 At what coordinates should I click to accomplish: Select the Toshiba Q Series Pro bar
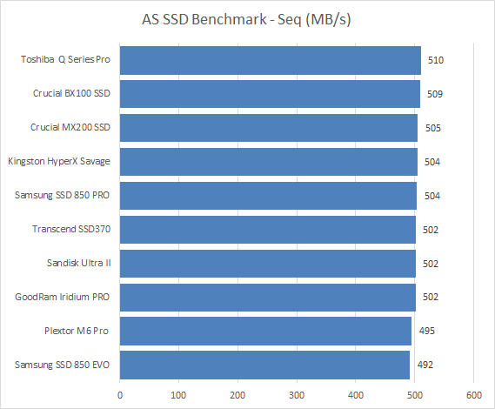(271, 60)
